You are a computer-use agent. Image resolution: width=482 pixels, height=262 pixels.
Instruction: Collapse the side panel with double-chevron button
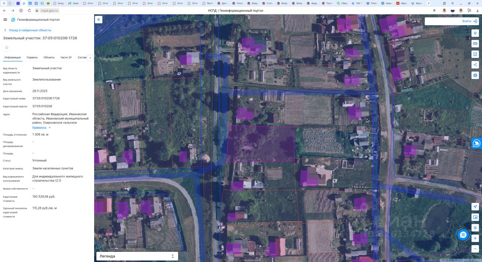(99, 20)
